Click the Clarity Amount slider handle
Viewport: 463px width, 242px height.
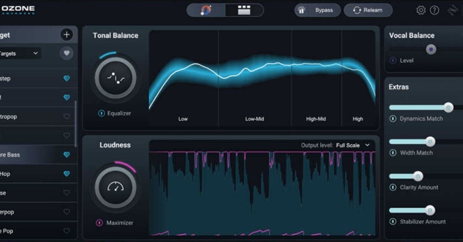(x=418, y=176)
